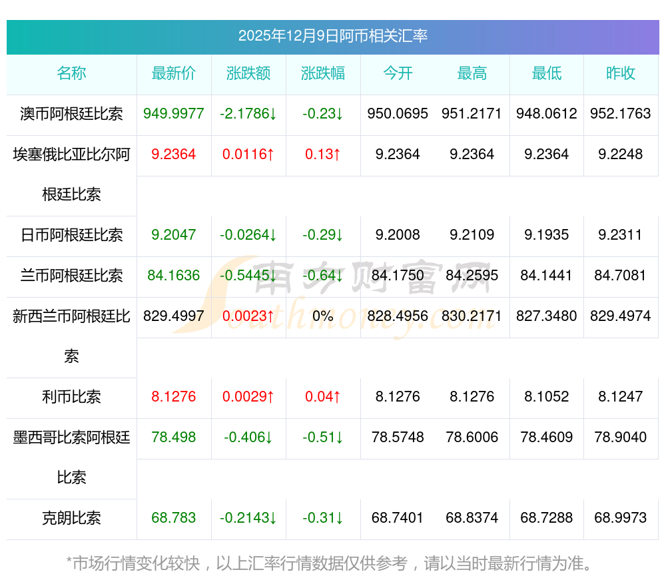666x584 pixels.
Task: Select the 名称 column header
Action: (x=71, y=73)
